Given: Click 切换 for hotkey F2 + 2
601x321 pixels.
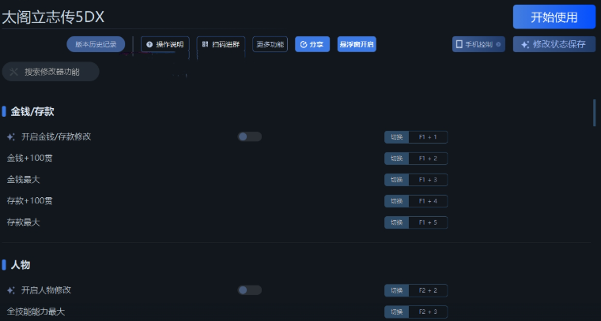Looking at the screenshot, I should 397,290.
